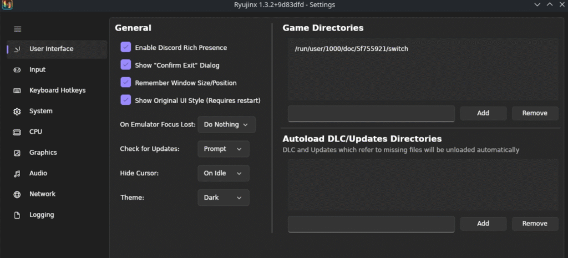Click the Input gamepad icon
The image size is (568, 258).
17,70
